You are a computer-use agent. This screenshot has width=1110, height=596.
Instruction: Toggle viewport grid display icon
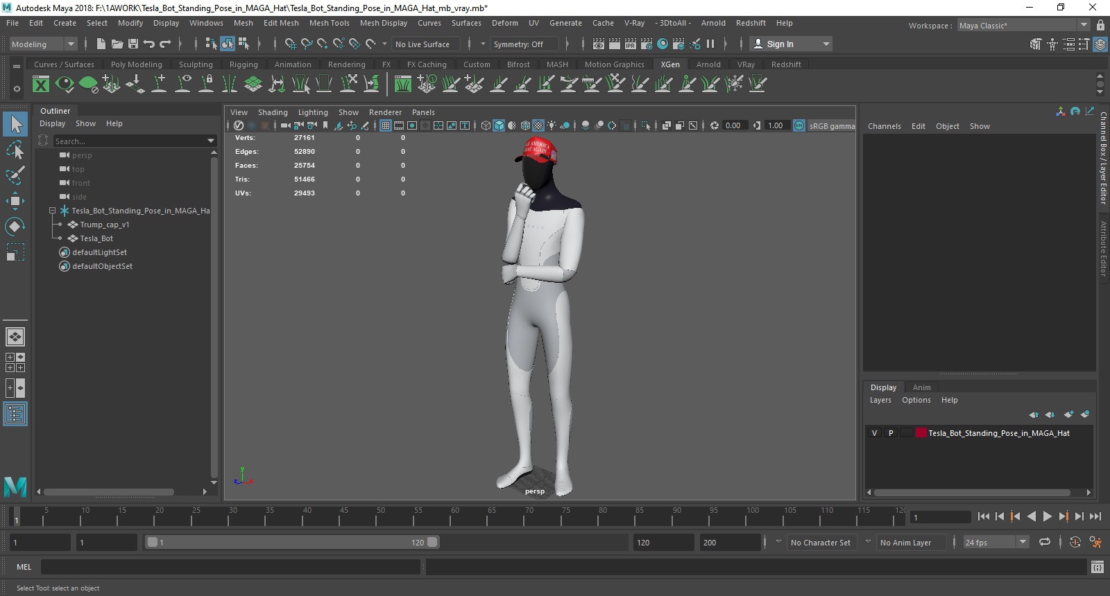pos(386,125)
